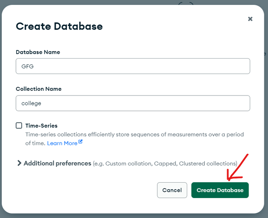
Task: Click the Database Name input field
Action: tap(133, 66)
